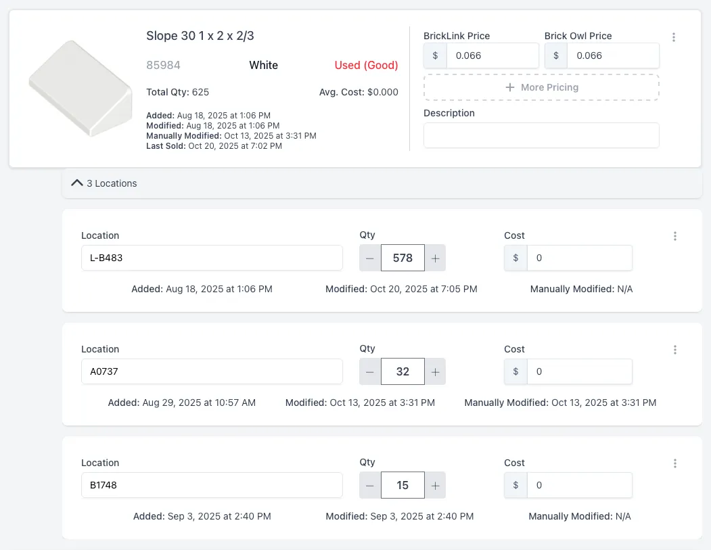Select the part number 85984
711x550 pixels.
tap(163, 66)
